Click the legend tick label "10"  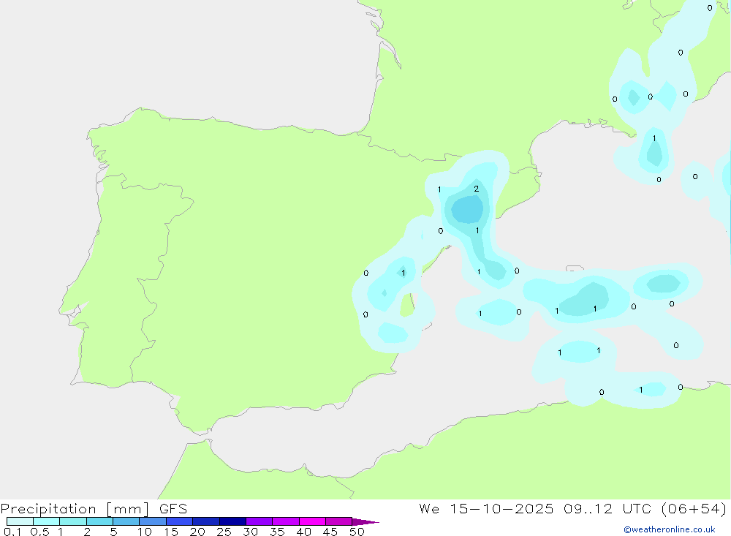145,532
